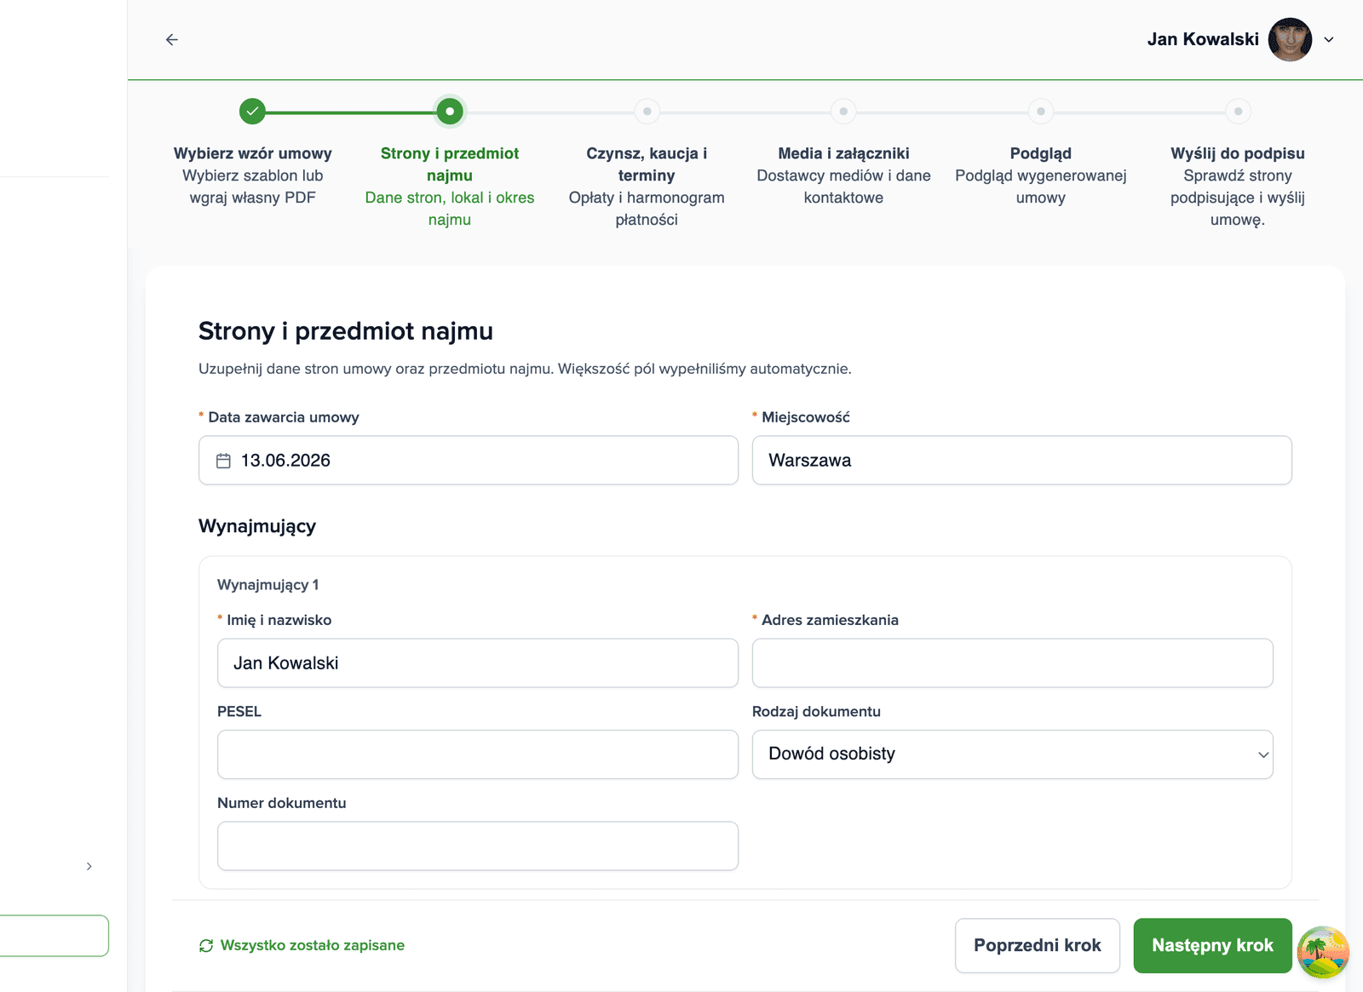Click the Wynajmujący section heading
The image size is (1363, 992).
tap(257, 526)
